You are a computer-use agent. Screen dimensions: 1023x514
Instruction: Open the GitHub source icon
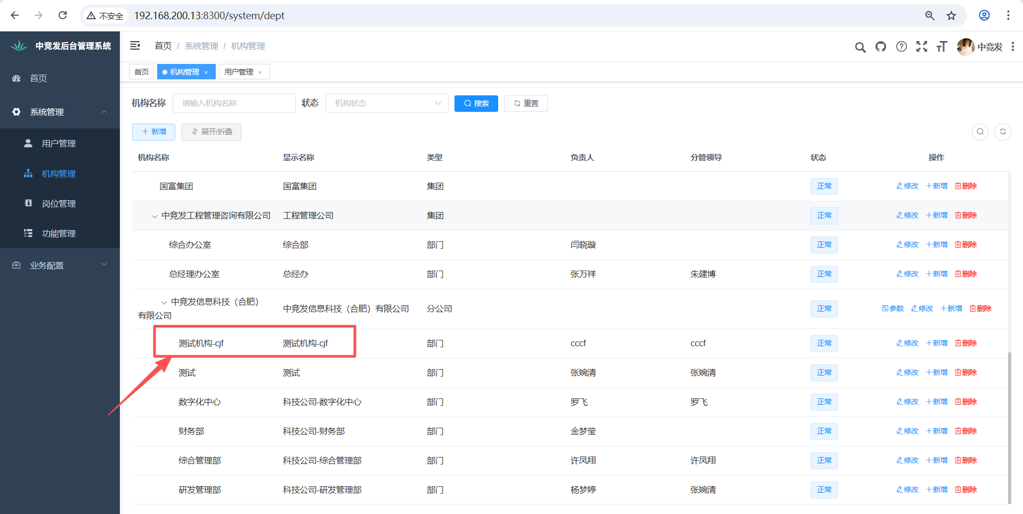pyautogui.click(x=881, y=47)
